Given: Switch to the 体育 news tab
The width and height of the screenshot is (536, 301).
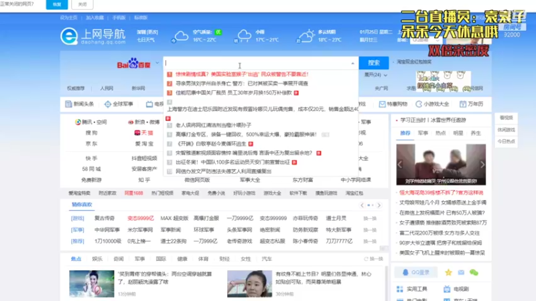Looking at the screenshot, I should [x=203, y=259].
